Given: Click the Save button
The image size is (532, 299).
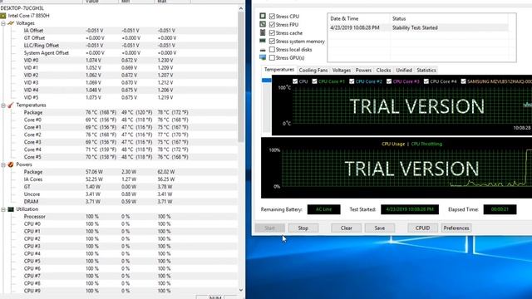Looking at the screenshot, I should coord(380,228).
